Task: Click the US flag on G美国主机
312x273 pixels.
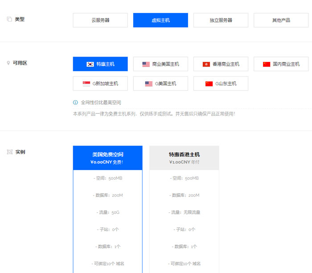Action: point(149,84)
